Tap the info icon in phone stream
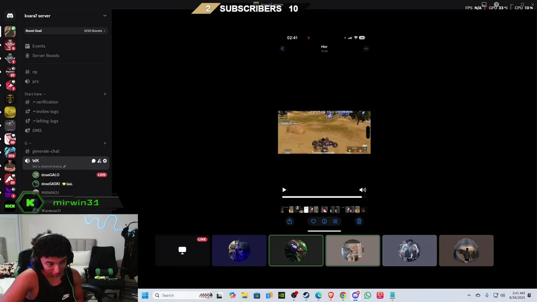Viewport: 537px width, 302px height. click(x=324, y=221)
